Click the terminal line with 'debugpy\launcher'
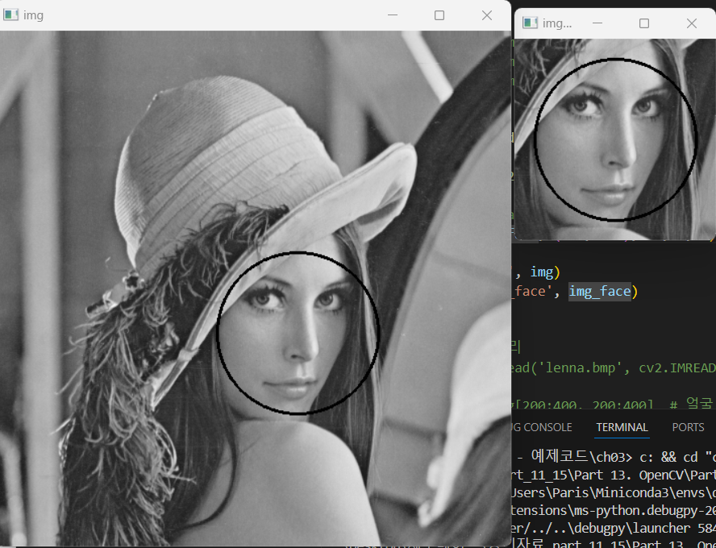The width and height of the screenshot is (716, 548). [614, 528]
